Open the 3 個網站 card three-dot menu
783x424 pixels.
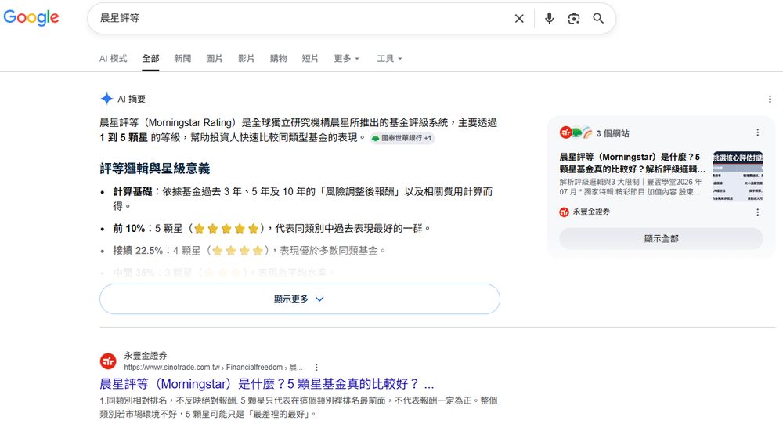(x=757, y=132)
